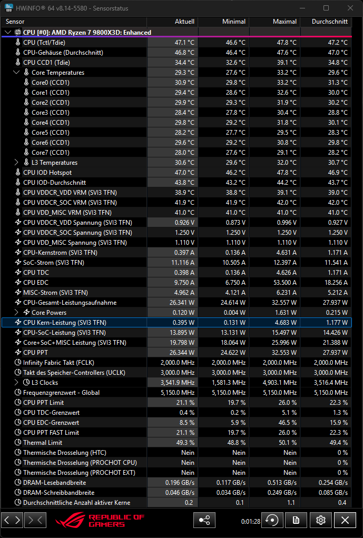The image size is (363, 538).
Task: Select the Thermische Drosselung (HTC) row
Action: [x=177, y=452]
